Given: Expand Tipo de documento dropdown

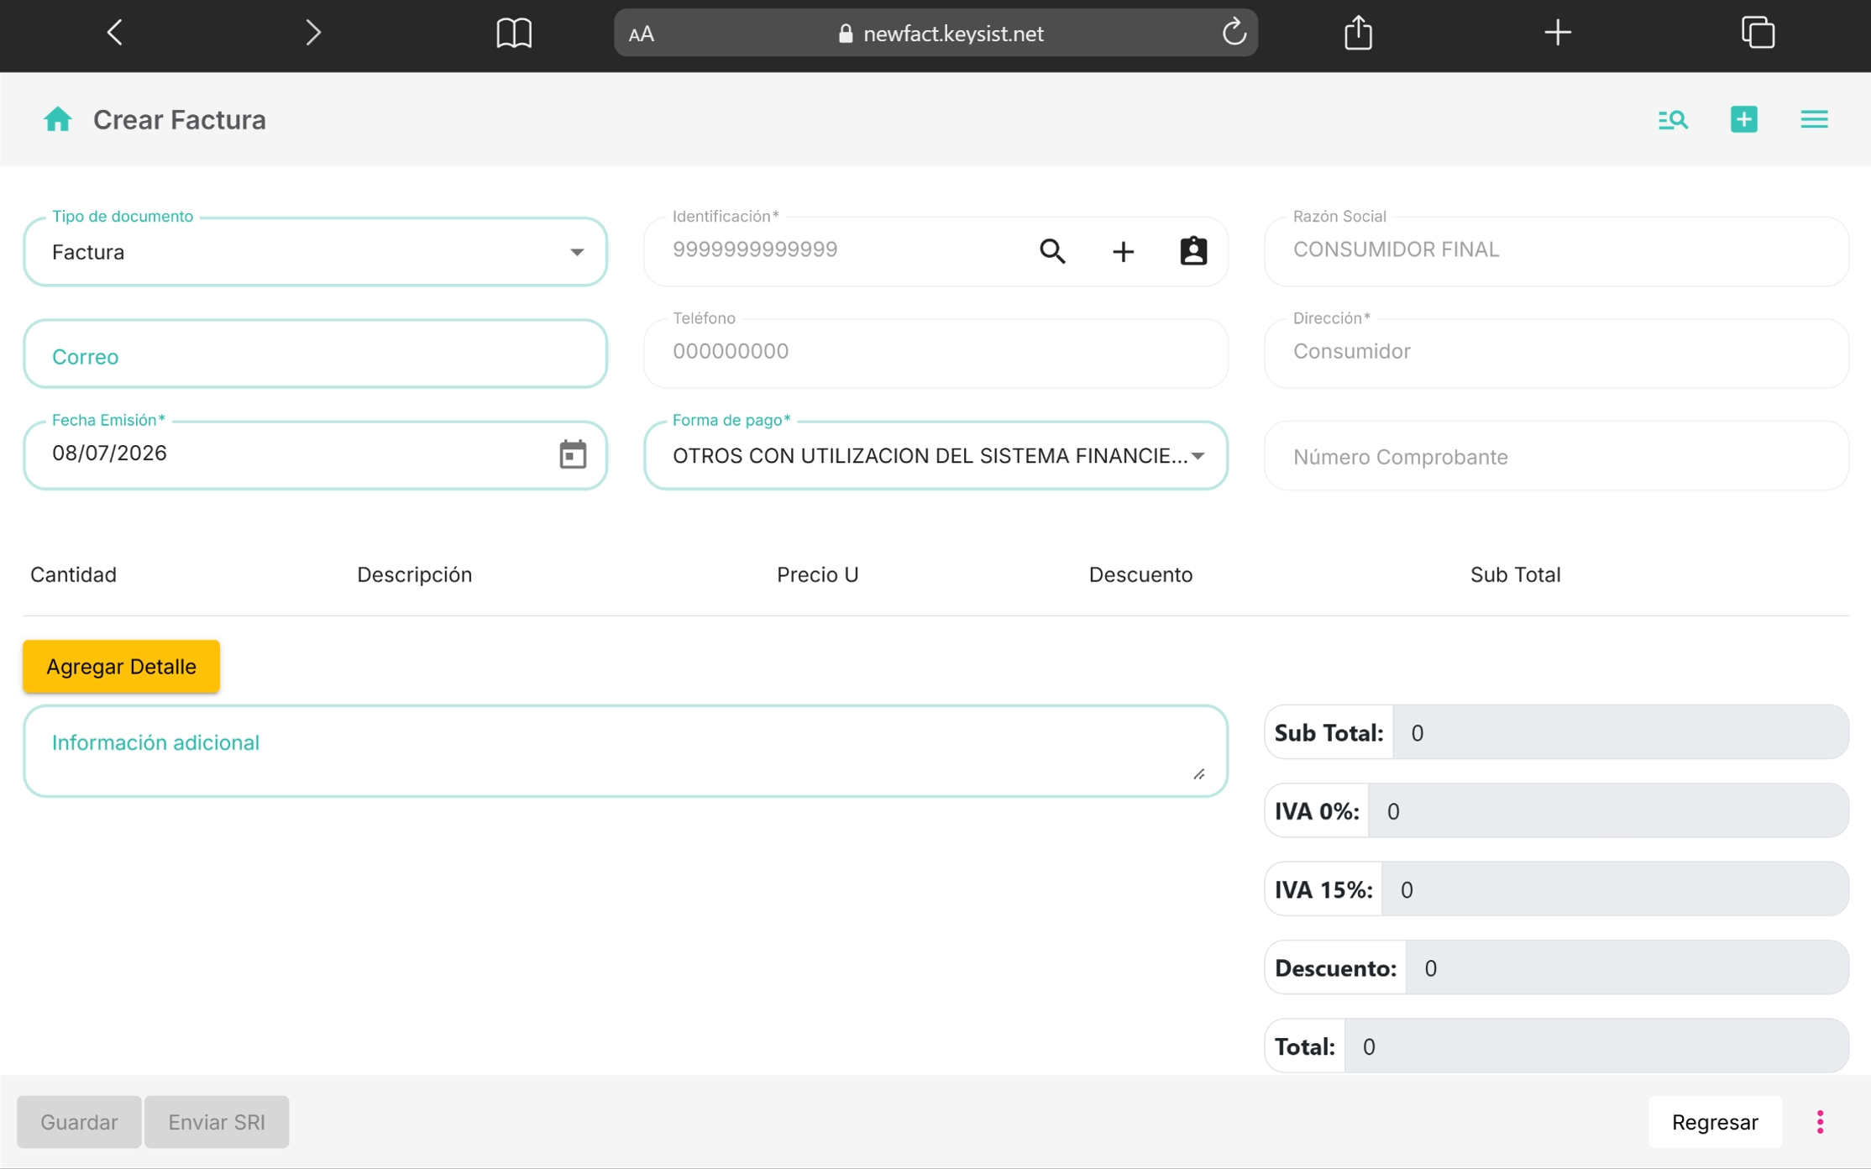Looking at the screenshot, I should (315, 252).
